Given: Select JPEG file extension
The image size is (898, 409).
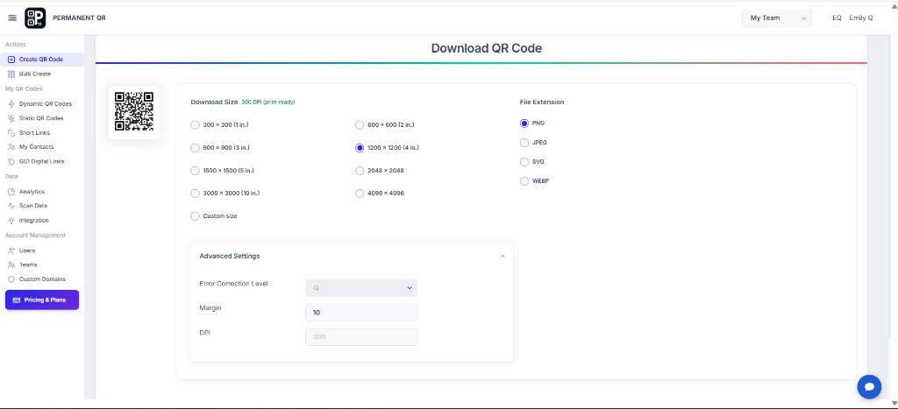Looking at the screenshot, I should (x=524, y=143).
